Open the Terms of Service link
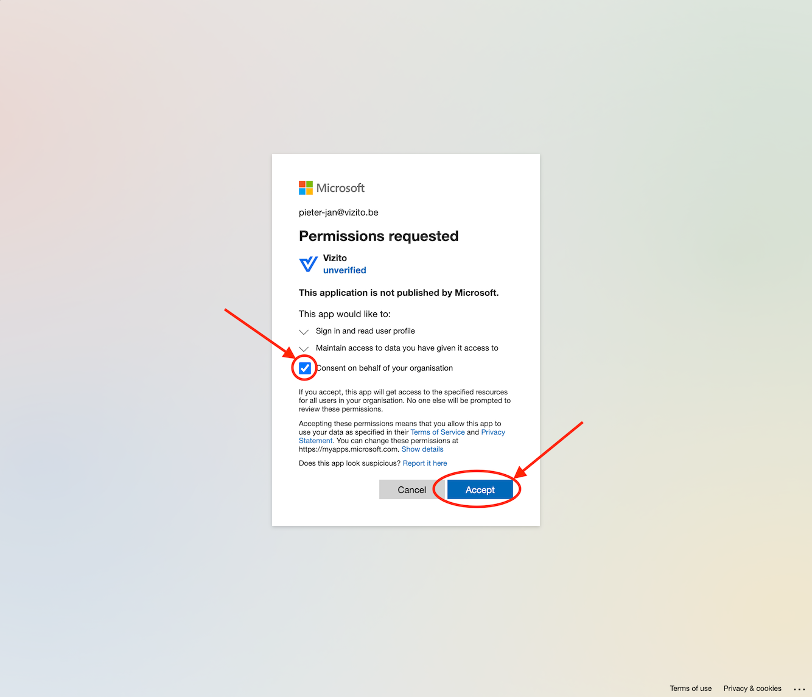Image resolution: width=812 pixels, height=697 pixels. [438, 432]
